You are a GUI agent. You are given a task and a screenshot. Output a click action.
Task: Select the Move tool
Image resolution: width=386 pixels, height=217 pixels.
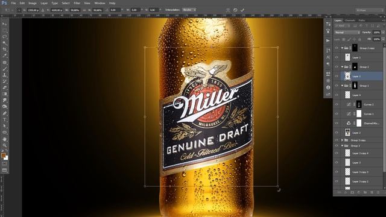[x=4, y=24]
